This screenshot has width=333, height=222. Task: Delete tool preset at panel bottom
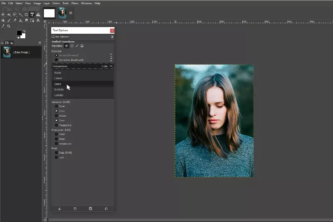90,209
